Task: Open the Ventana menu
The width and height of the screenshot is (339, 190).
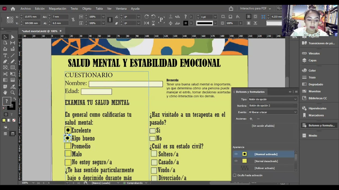Action: pyautogui.click(x=121, y=8)
